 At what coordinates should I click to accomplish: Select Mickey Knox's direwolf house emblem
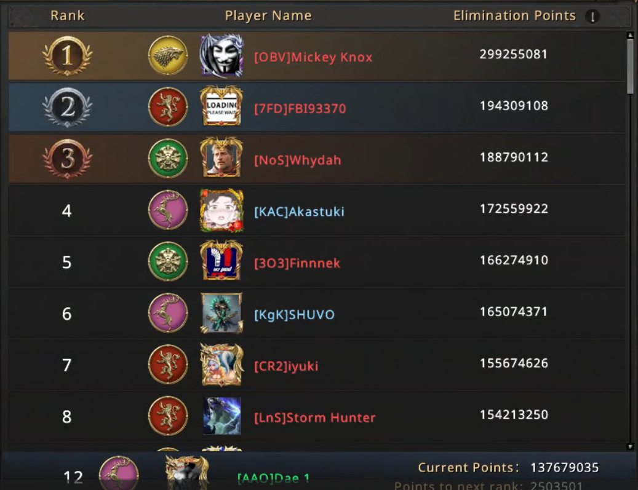coord(167,55)
